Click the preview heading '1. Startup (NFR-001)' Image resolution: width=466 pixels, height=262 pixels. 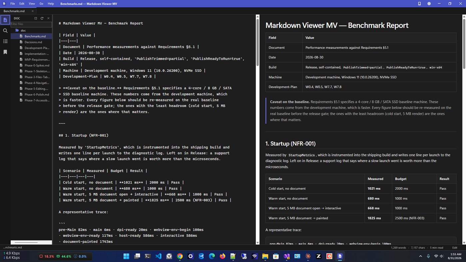[x=290, y=143]
